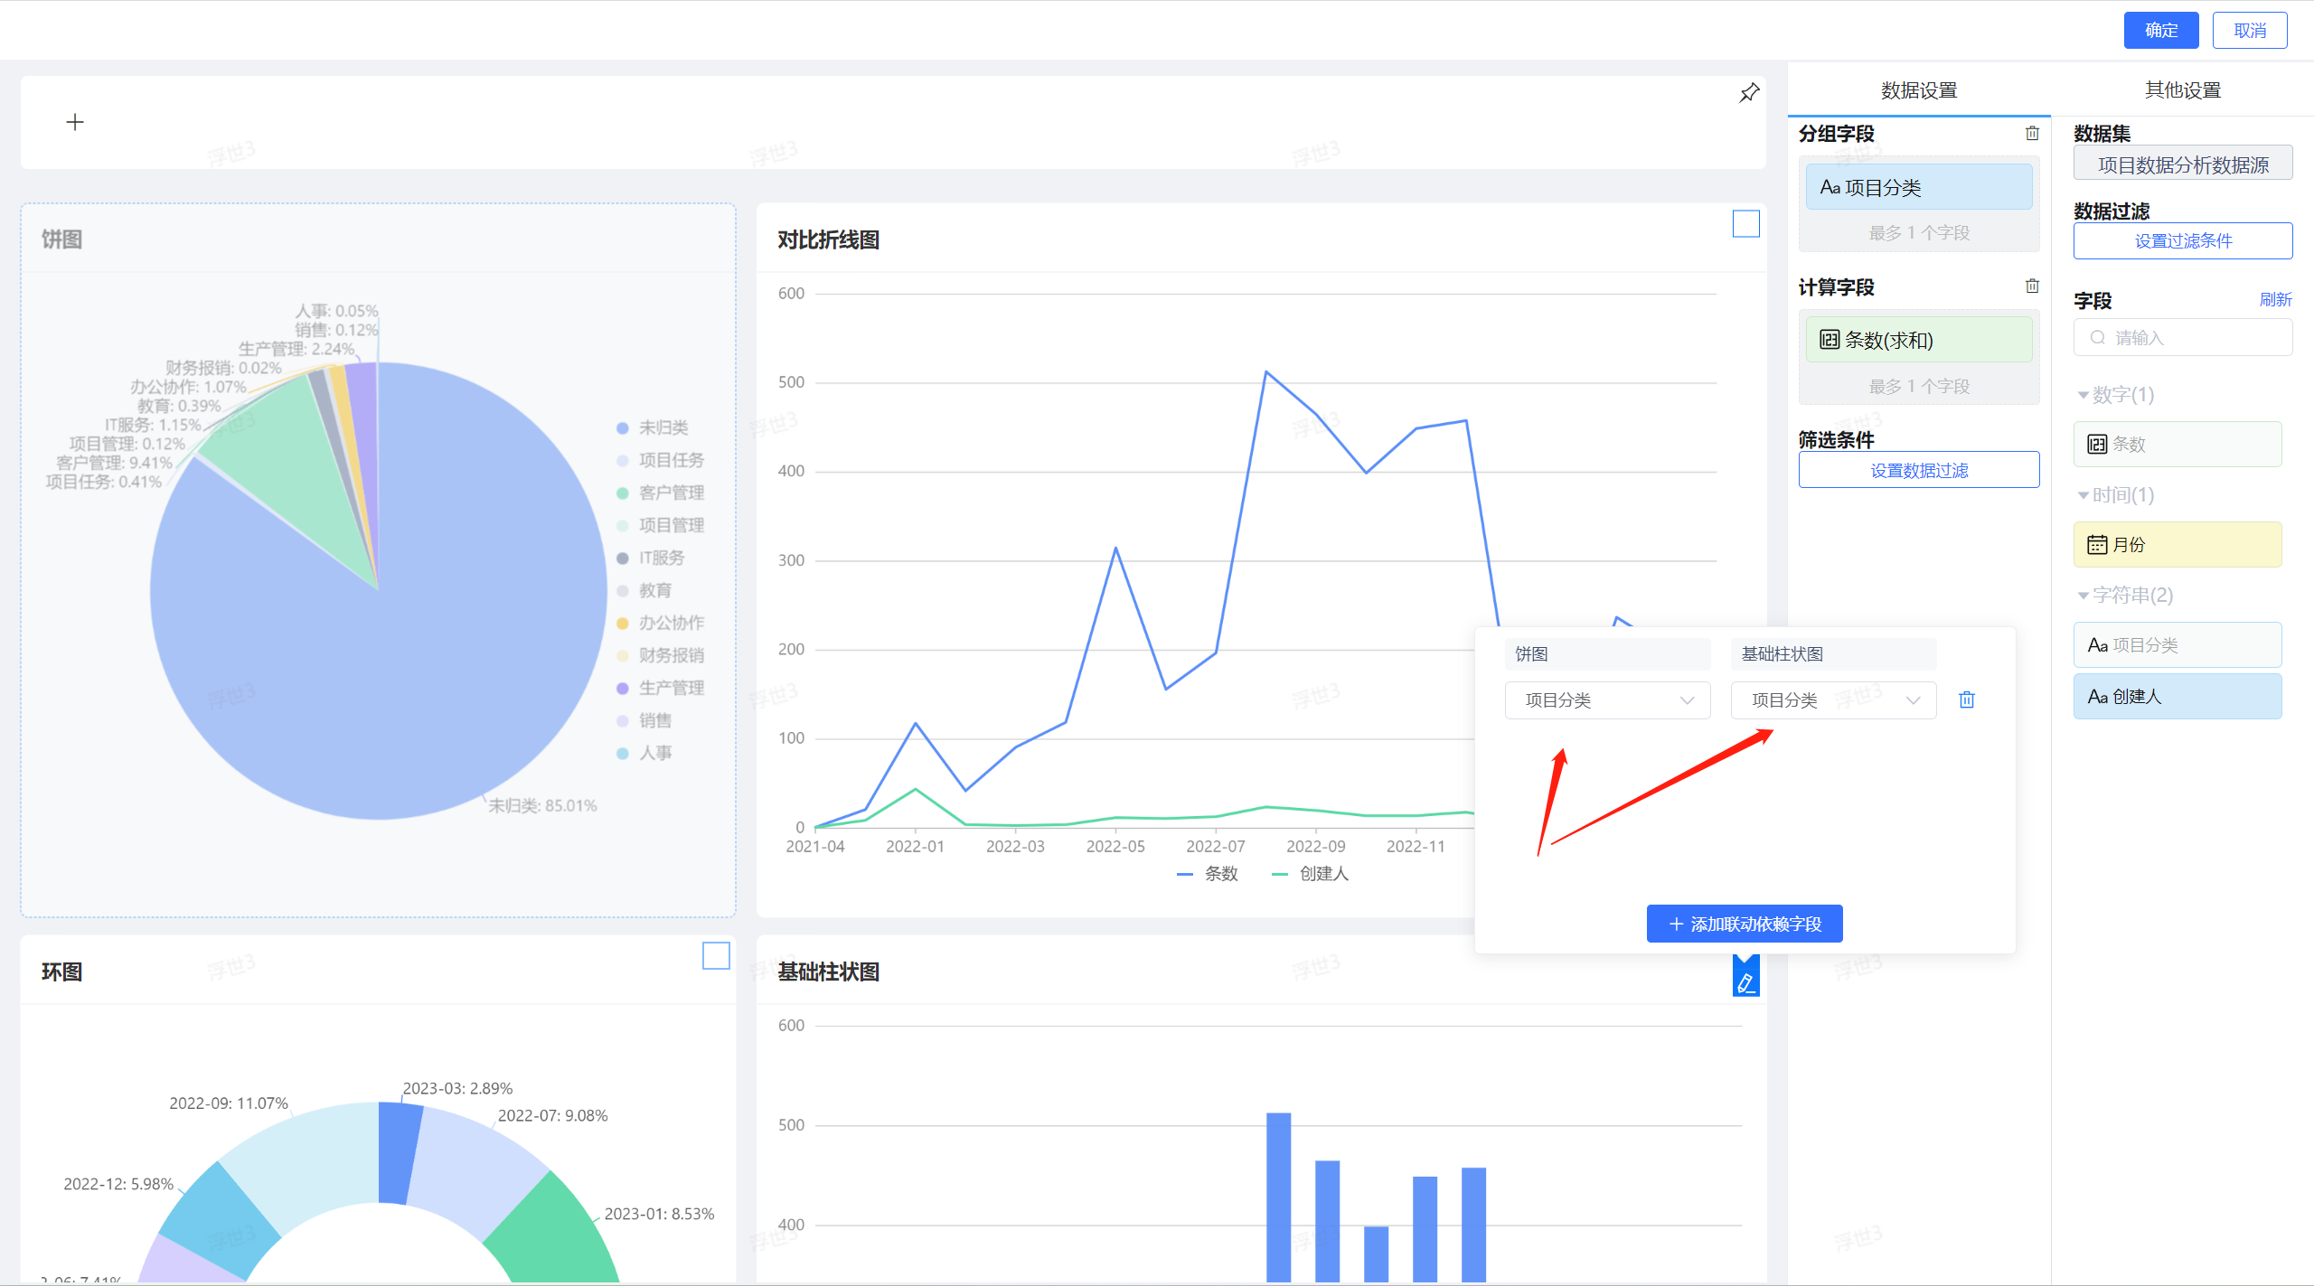Click the 饼图 chart title
Viewport: 2314px width, 1286px height.
(x=61, y=239)
